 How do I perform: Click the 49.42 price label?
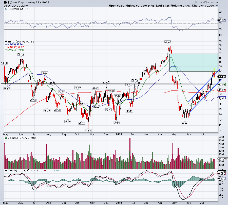[x=129, y=85]
